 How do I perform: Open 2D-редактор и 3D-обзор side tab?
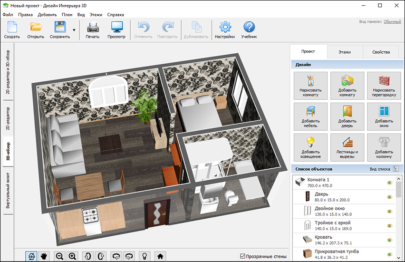point(8,72)
